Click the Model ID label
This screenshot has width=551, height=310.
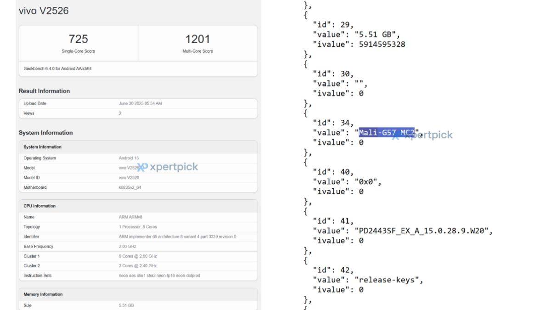click(32, 177)
